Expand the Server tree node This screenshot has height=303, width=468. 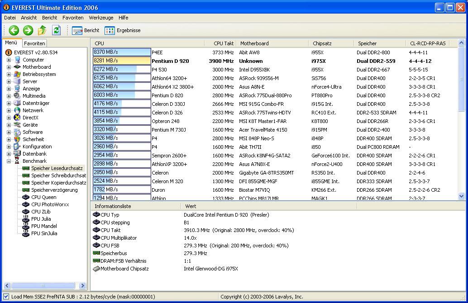click(9, 81)
